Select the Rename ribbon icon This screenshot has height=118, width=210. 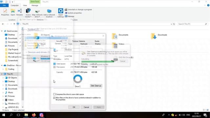click(x=20, y=12)
